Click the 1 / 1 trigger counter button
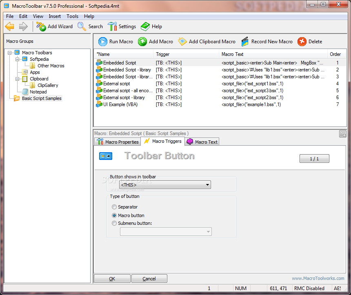 coord(314,159)
